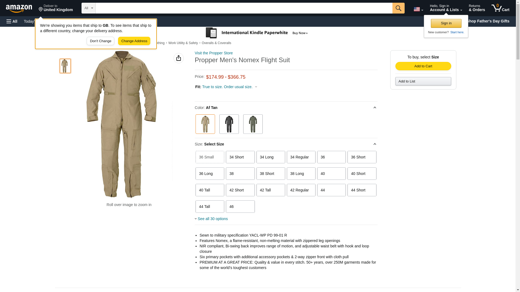Click the search magnifier button
Viewport: 520px width, 292px height.
[398, 8]
